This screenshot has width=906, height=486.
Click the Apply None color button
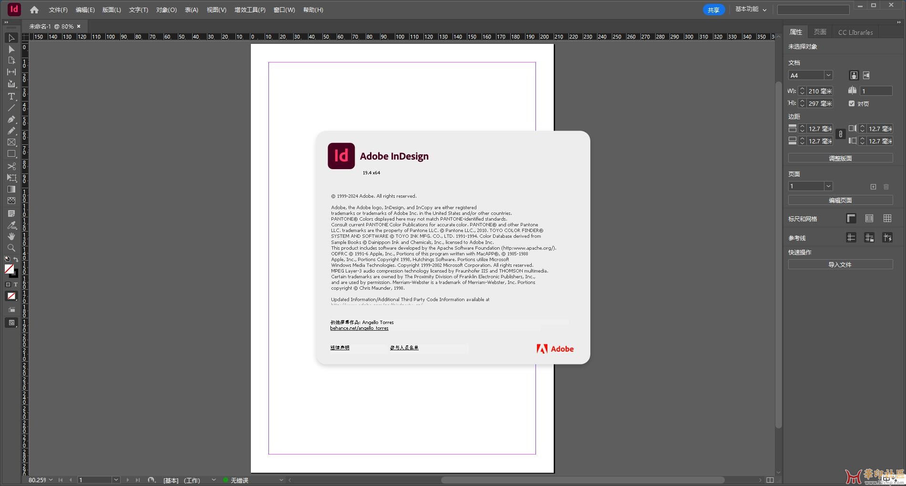(11, 296)
